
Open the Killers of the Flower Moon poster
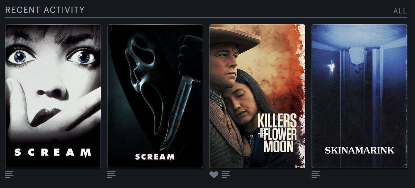coord(257,96)
